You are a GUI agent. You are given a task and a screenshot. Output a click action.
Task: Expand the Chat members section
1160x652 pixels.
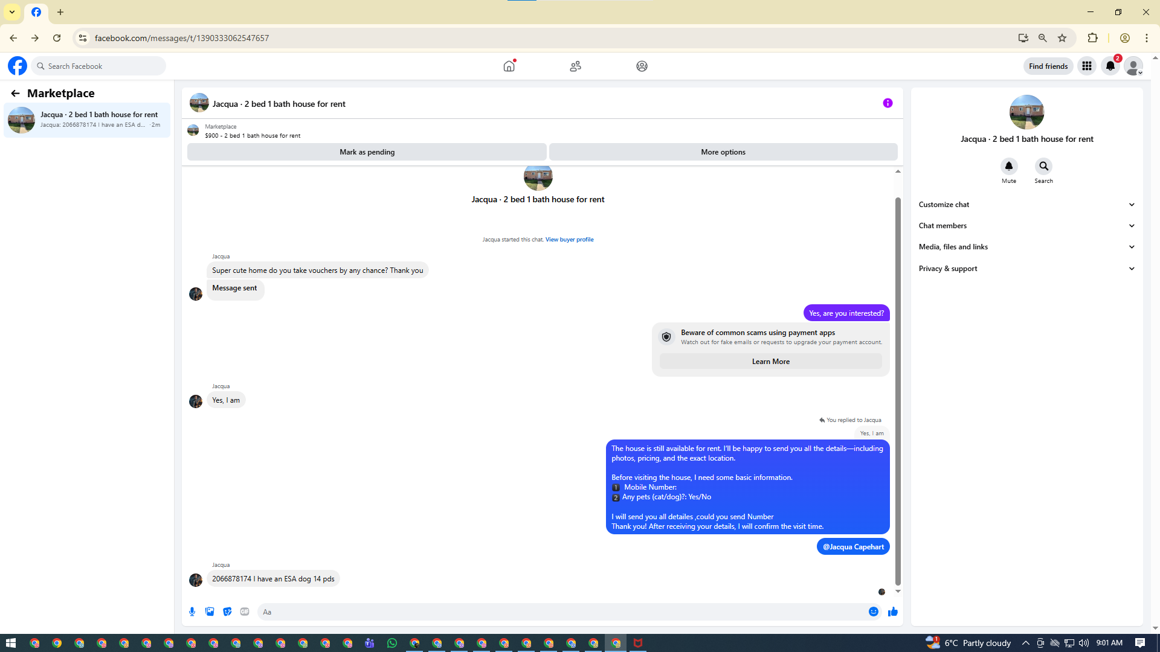(1026, 226)
